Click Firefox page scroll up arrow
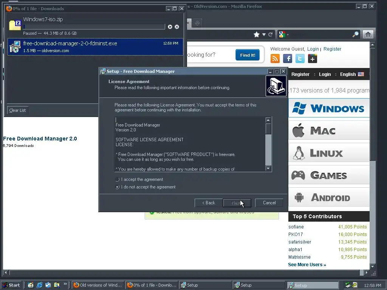Screen dimensions: 387x290 pos(372,45)
